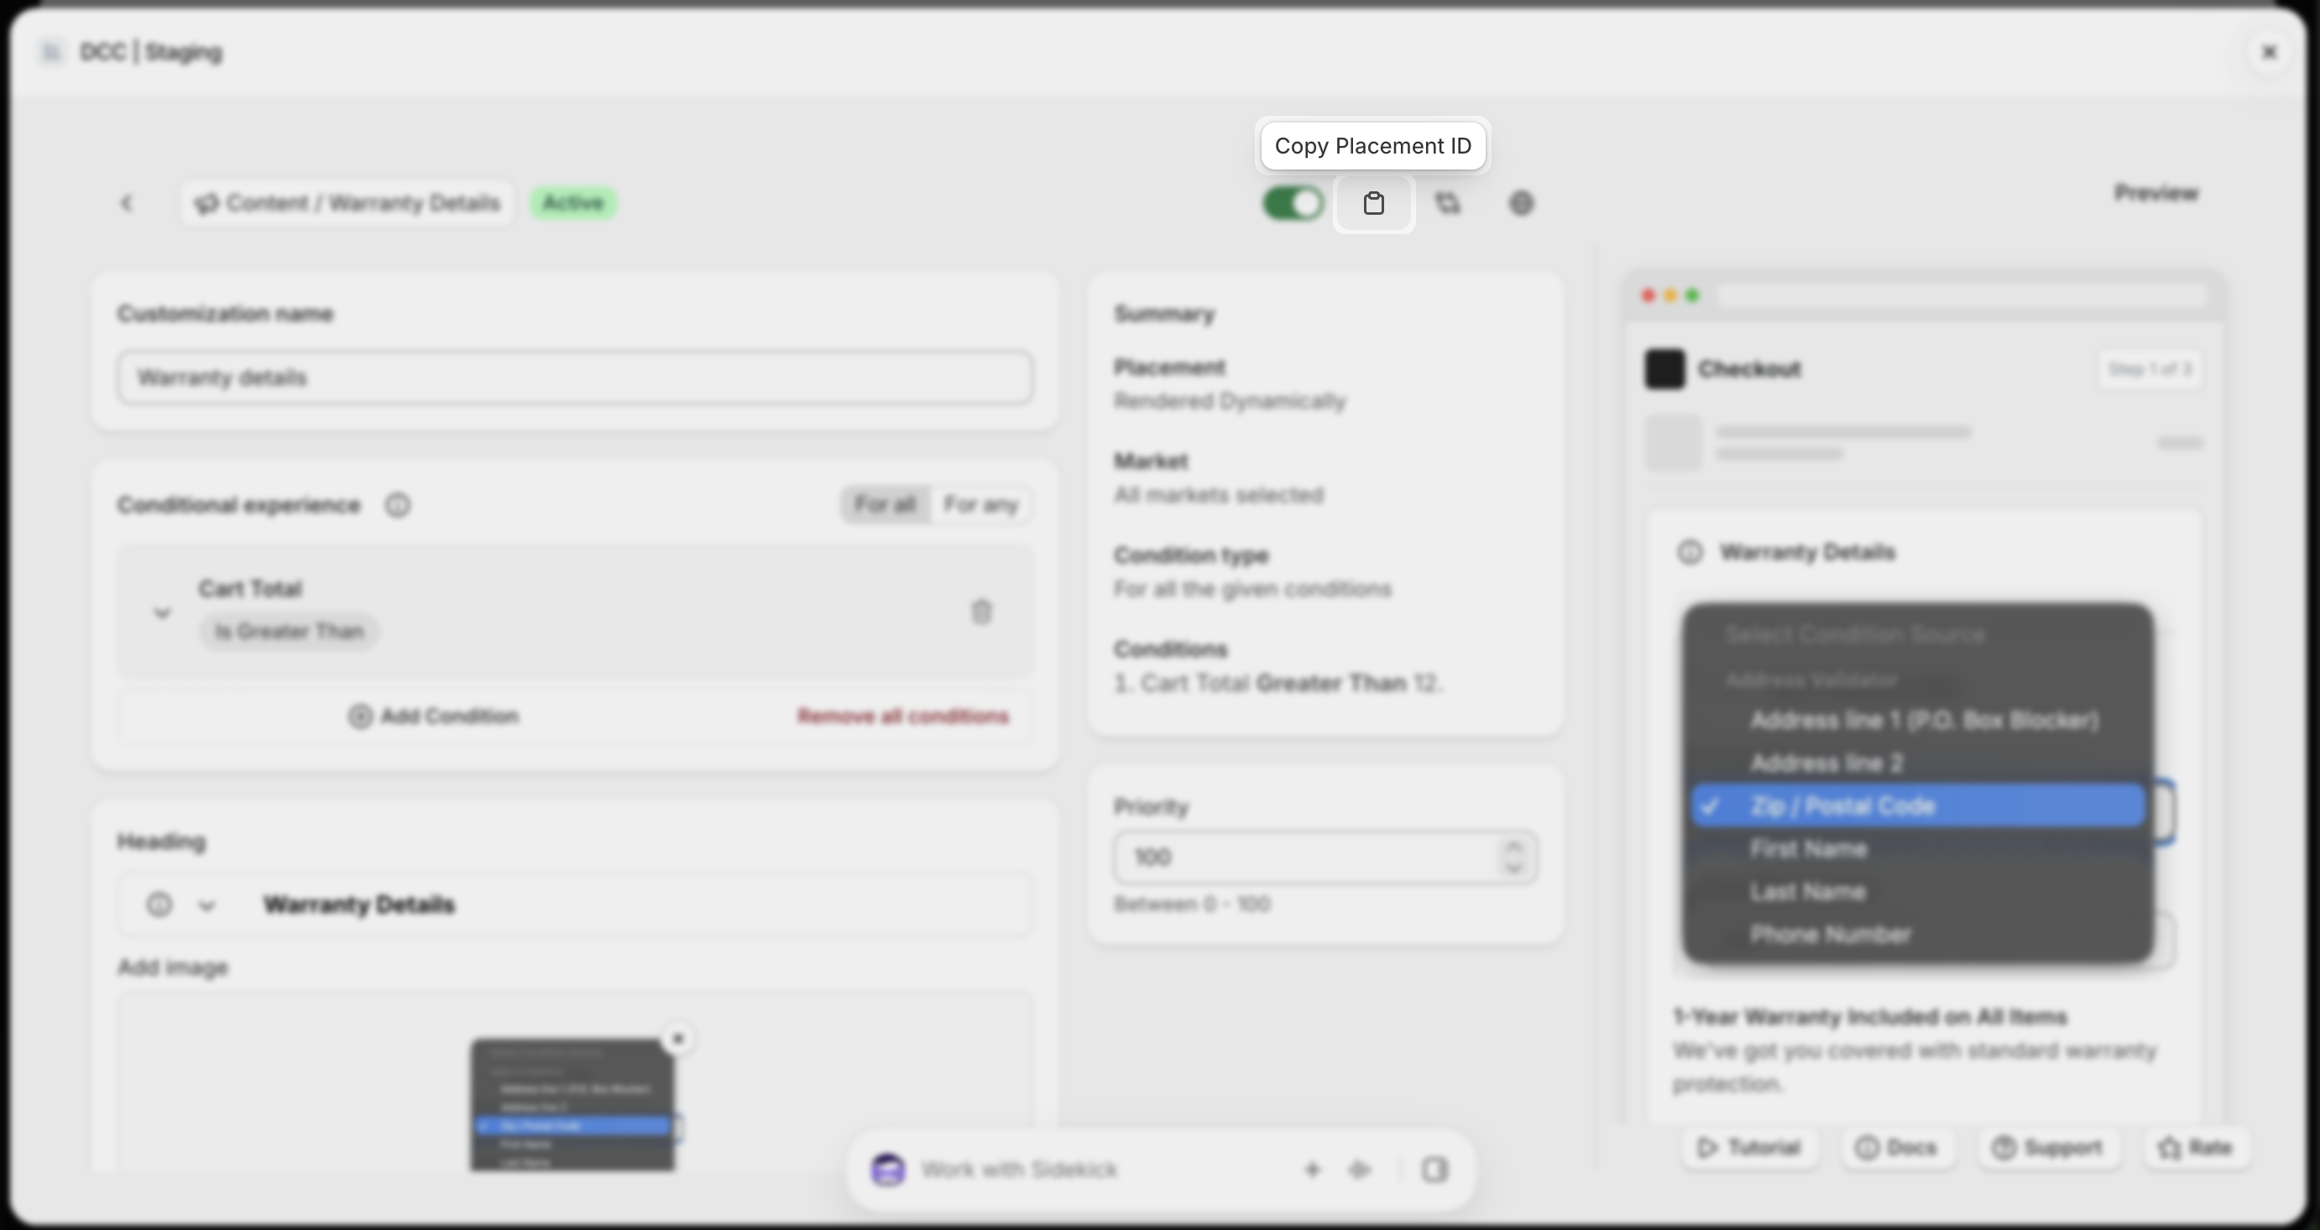Viewport: 2320px width, 1230px height.
Task: Delete the Cart Total condition with trash icon
Action: click(982, 612)
